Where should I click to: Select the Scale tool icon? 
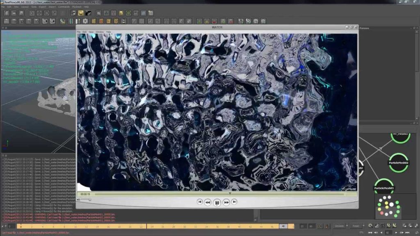click(54, 13)
